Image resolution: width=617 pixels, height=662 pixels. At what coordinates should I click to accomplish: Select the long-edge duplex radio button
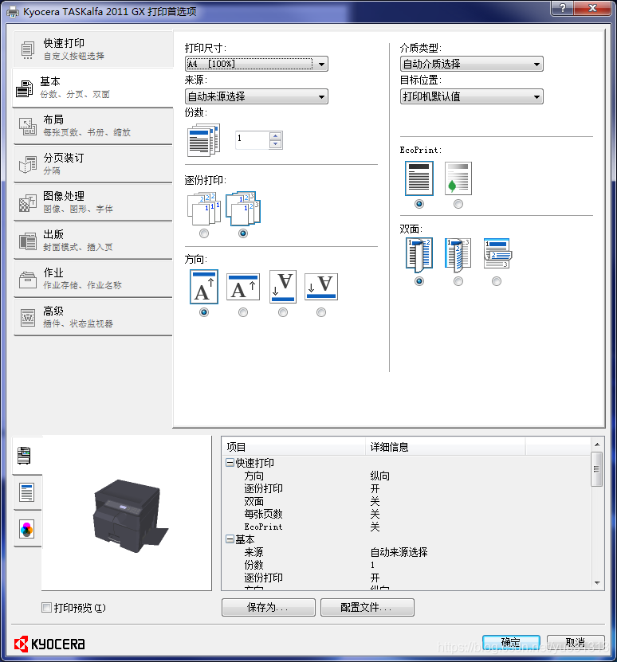coord(458,281)
